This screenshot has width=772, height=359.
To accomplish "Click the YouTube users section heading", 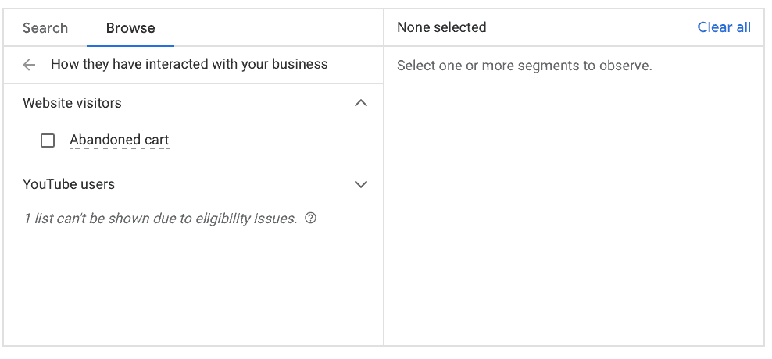I will pos(69,184).
